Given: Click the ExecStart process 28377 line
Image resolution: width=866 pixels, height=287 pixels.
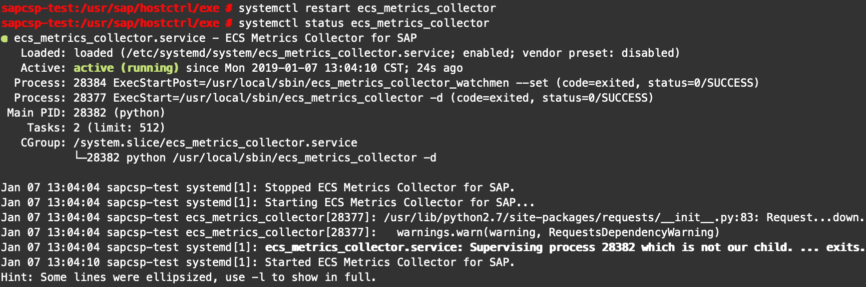Looking at the screenshot, I should pyautogui.click(x=334, y=98).
